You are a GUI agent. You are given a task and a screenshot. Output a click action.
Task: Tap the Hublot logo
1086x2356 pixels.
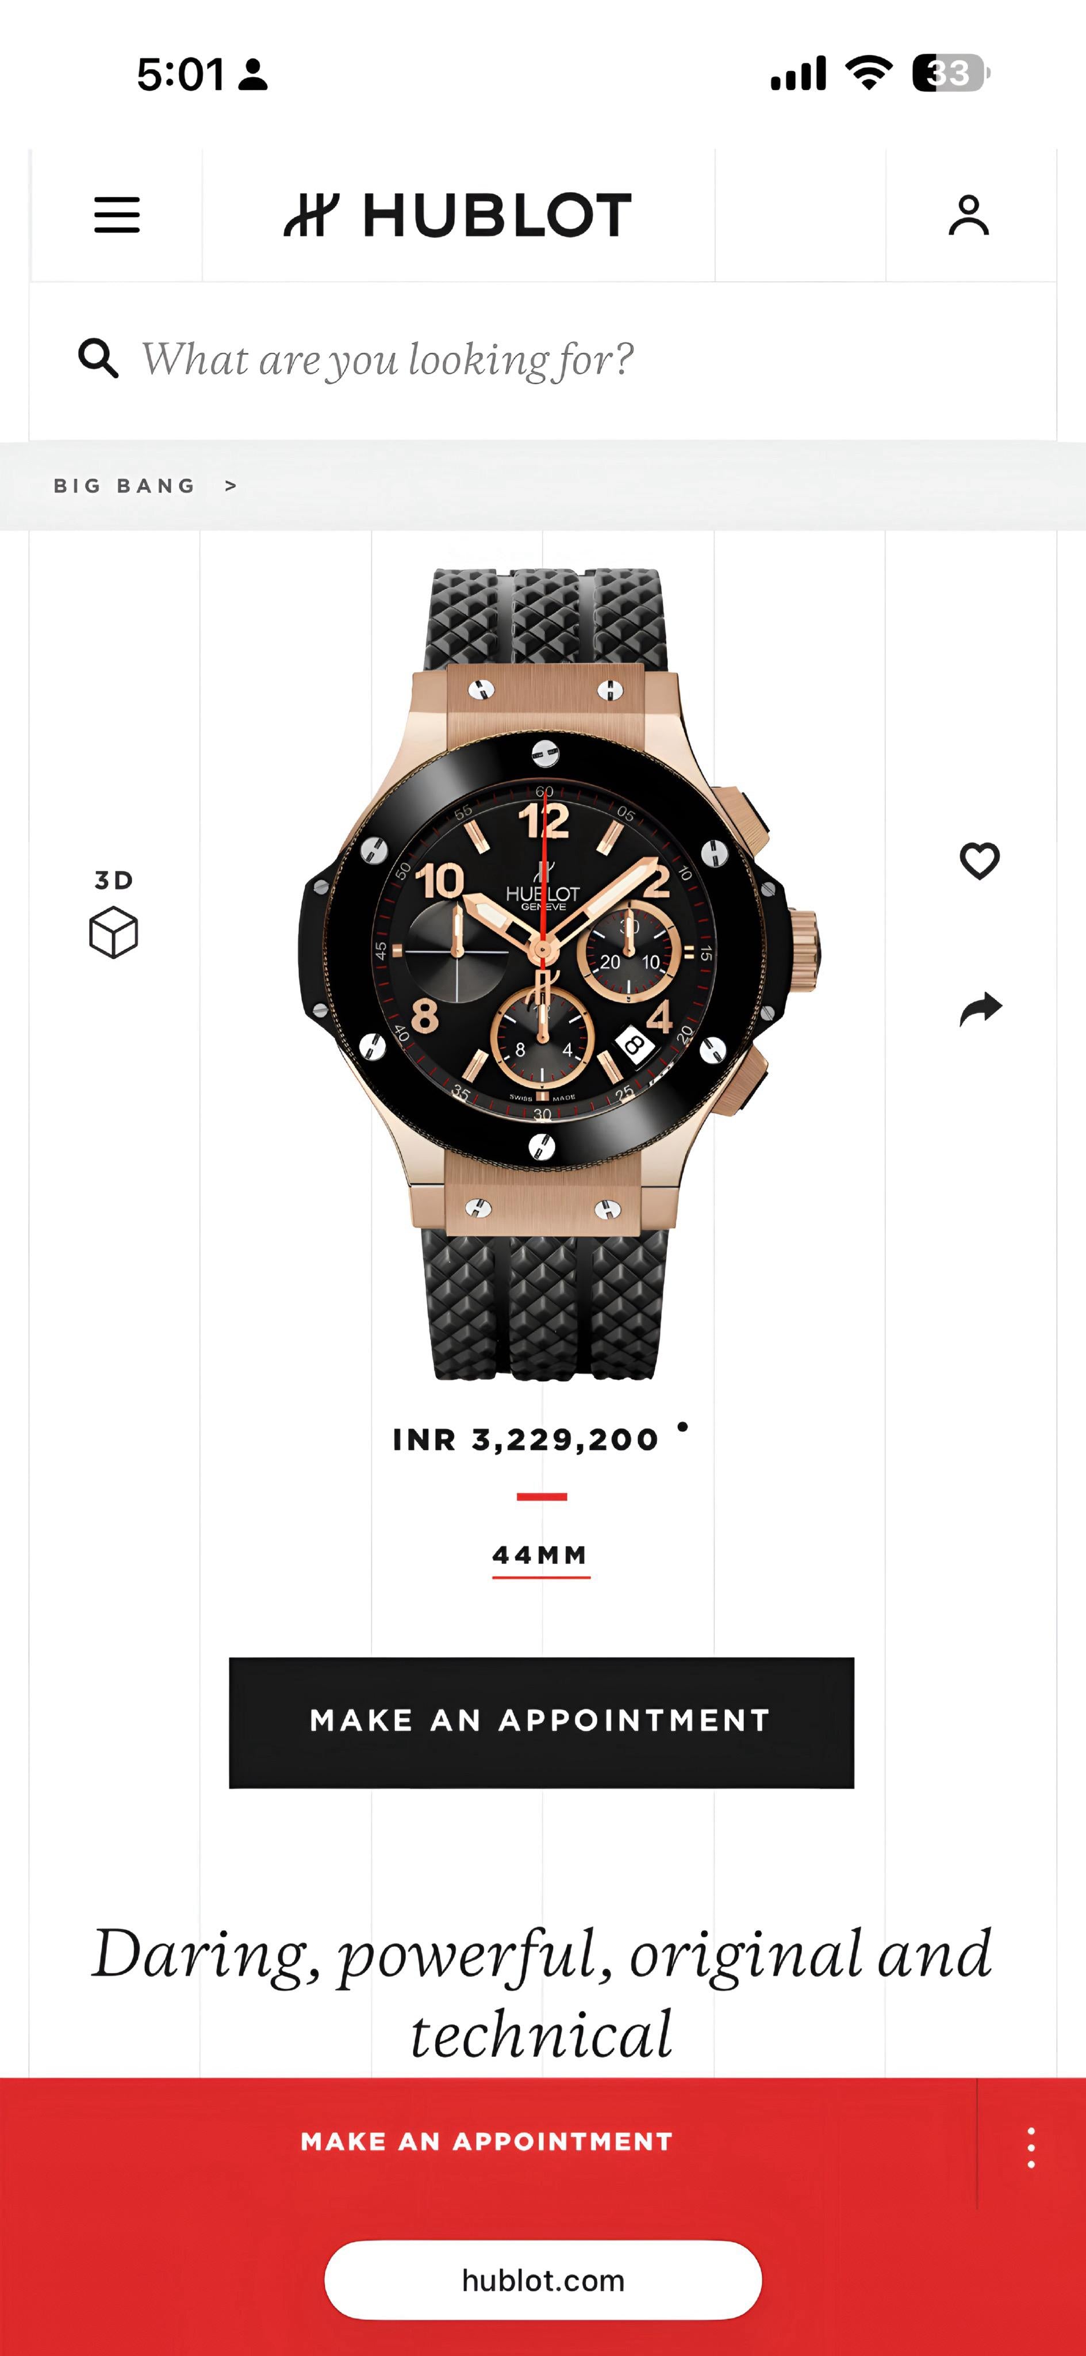point(457,215)
